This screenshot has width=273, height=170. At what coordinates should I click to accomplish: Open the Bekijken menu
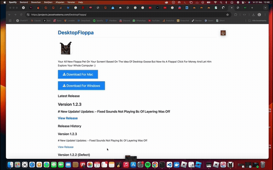[x=48, y=2]
